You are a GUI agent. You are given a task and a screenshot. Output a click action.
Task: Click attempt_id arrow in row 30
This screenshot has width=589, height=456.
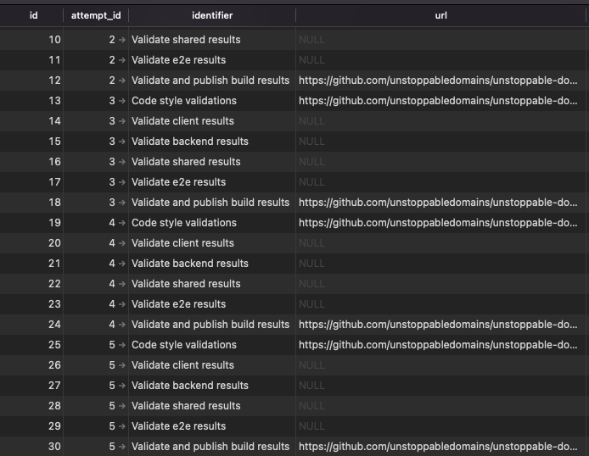pos(122,447)
